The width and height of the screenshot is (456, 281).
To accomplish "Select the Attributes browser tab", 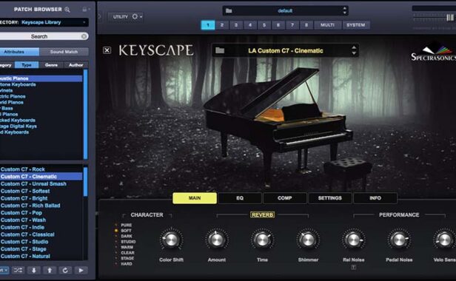I will pos(19,52).
